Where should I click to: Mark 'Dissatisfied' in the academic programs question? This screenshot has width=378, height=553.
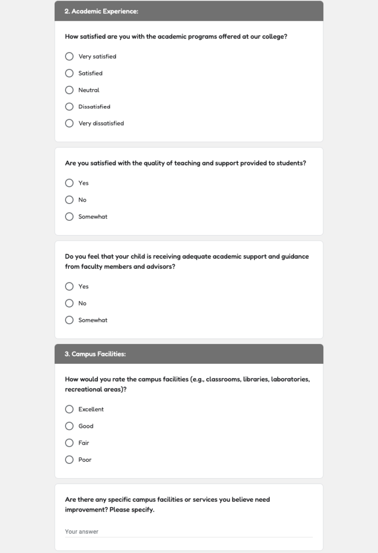pyautogui.click(x=69, y=106)
